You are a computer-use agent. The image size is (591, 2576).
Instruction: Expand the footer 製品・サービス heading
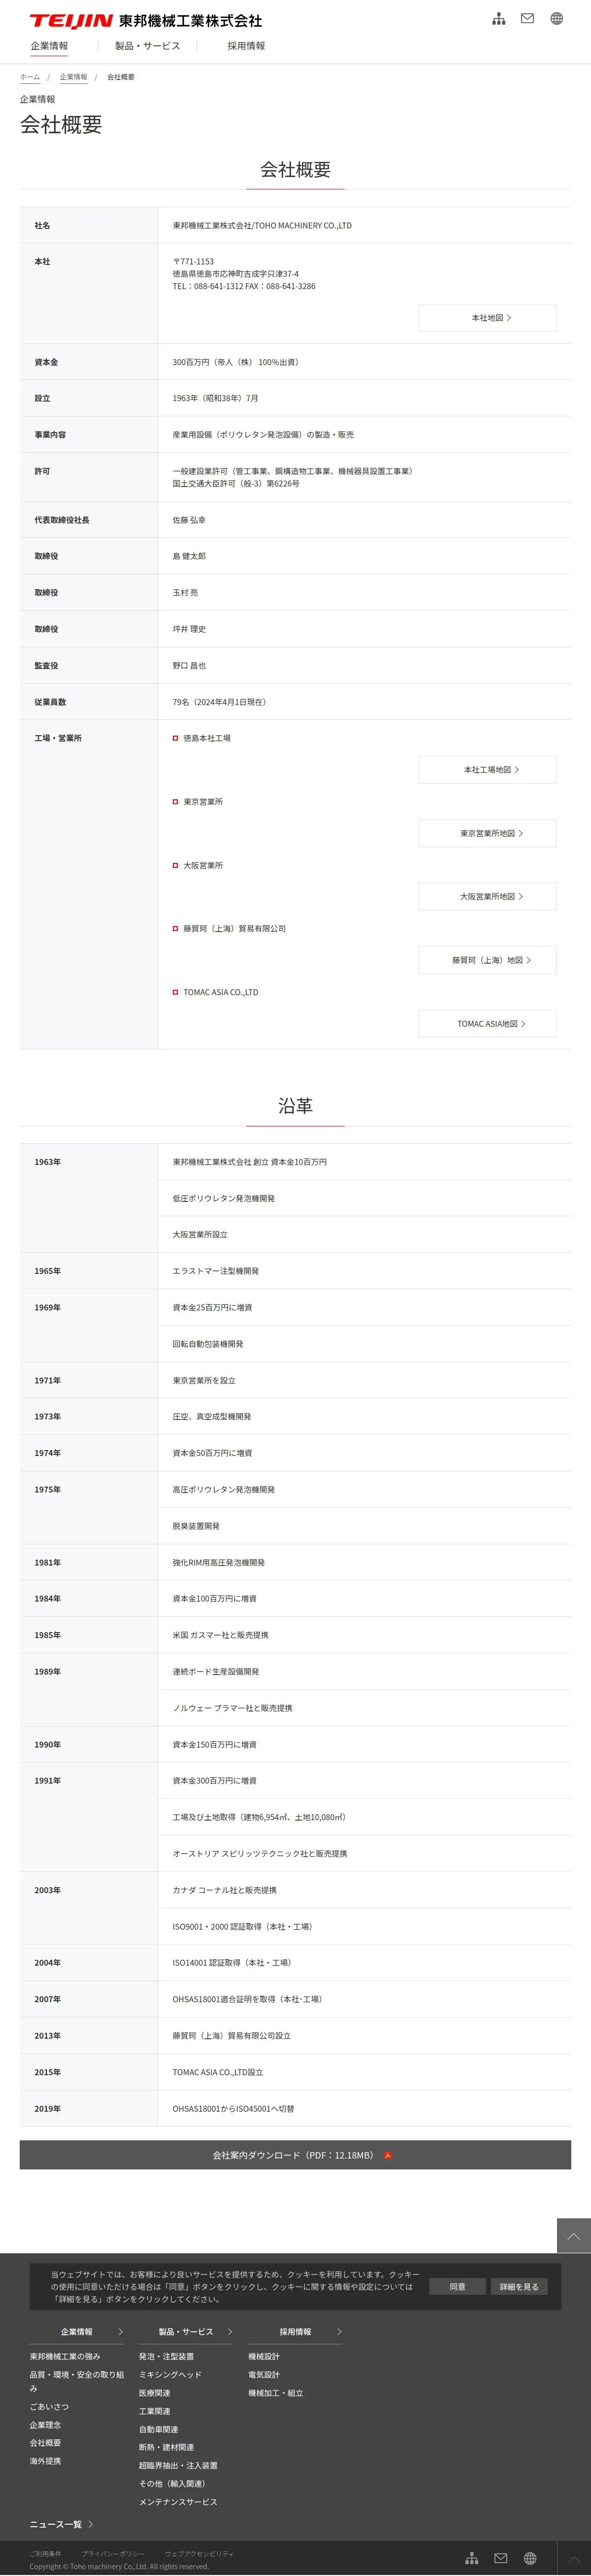[x=186, y=2332]
